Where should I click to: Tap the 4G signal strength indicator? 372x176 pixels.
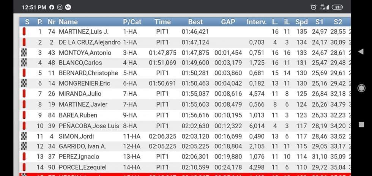pos(325,7)
